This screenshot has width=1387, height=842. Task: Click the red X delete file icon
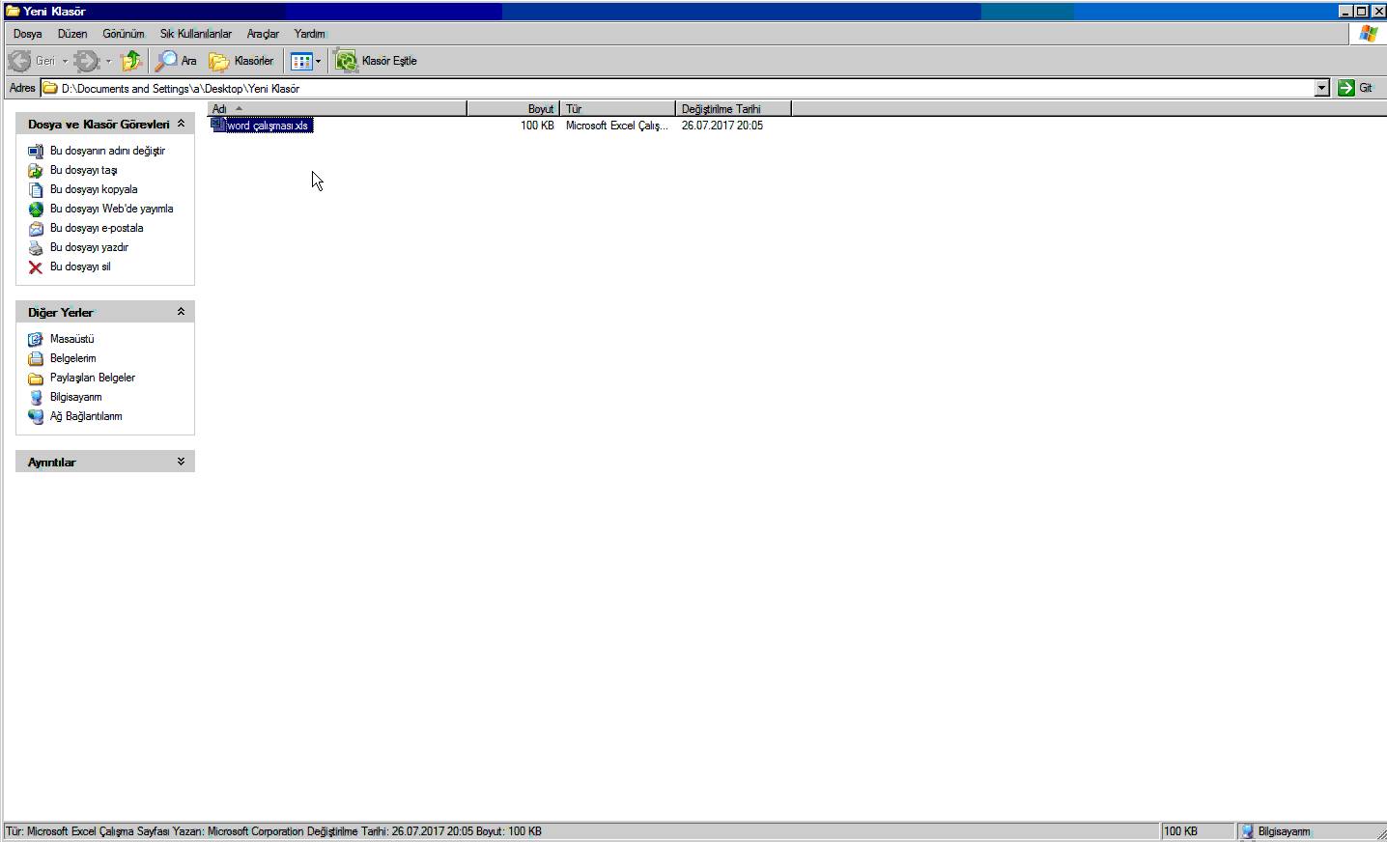coord(36,267)
